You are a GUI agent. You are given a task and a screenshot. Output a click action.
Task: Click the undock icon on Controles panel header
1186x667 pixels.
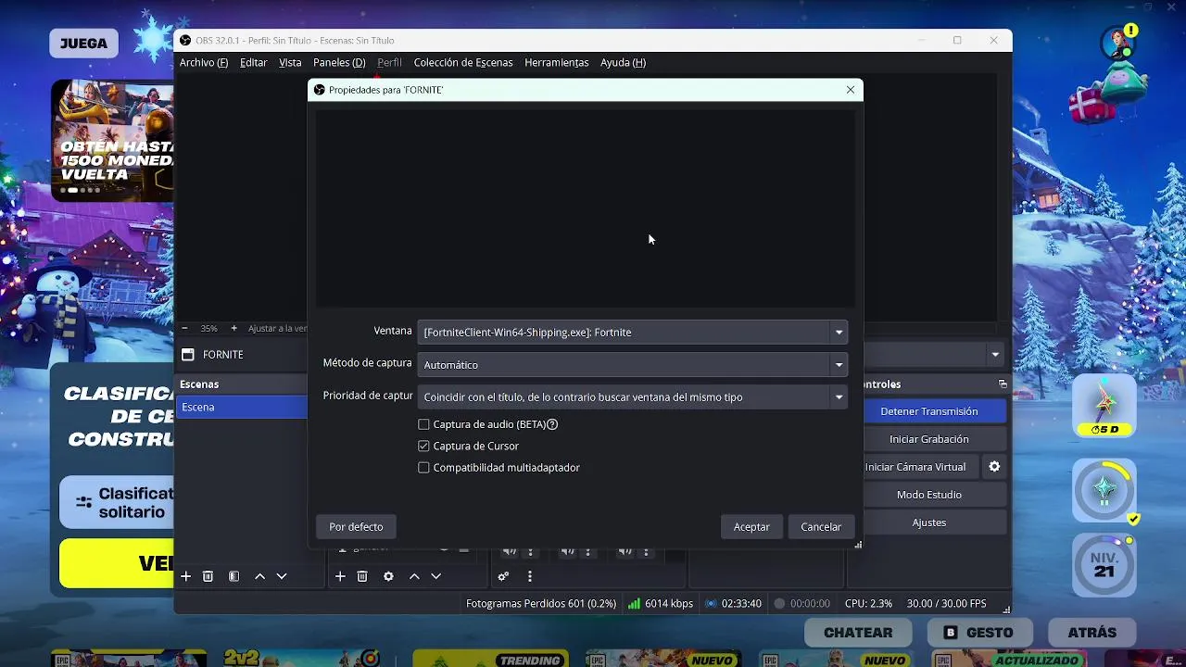1002,384
